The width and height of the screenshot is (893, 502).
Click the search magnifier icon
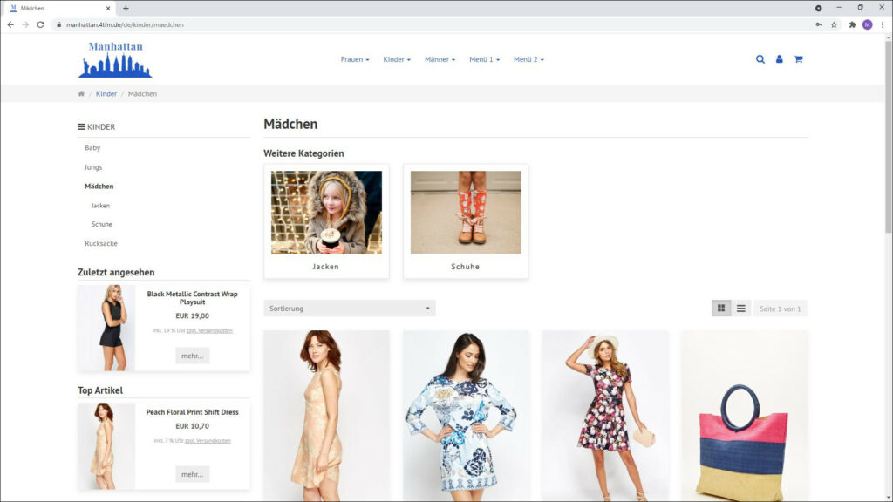point(760,59)
